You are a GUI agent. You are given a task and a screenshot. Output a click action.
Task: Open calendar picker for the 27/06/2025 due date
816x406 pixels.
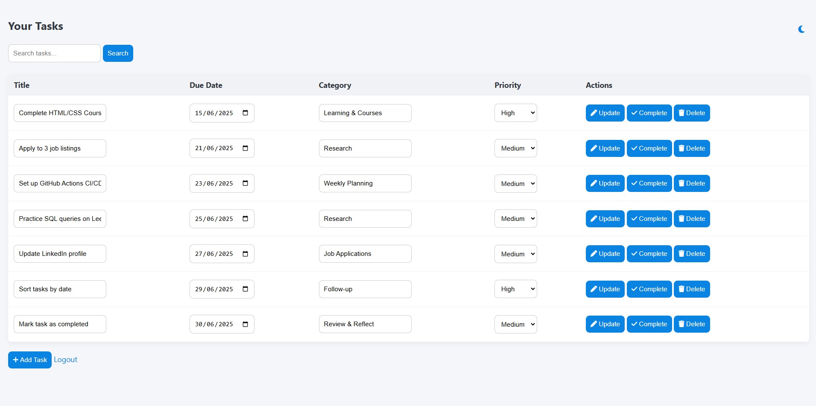click(245, 254)
